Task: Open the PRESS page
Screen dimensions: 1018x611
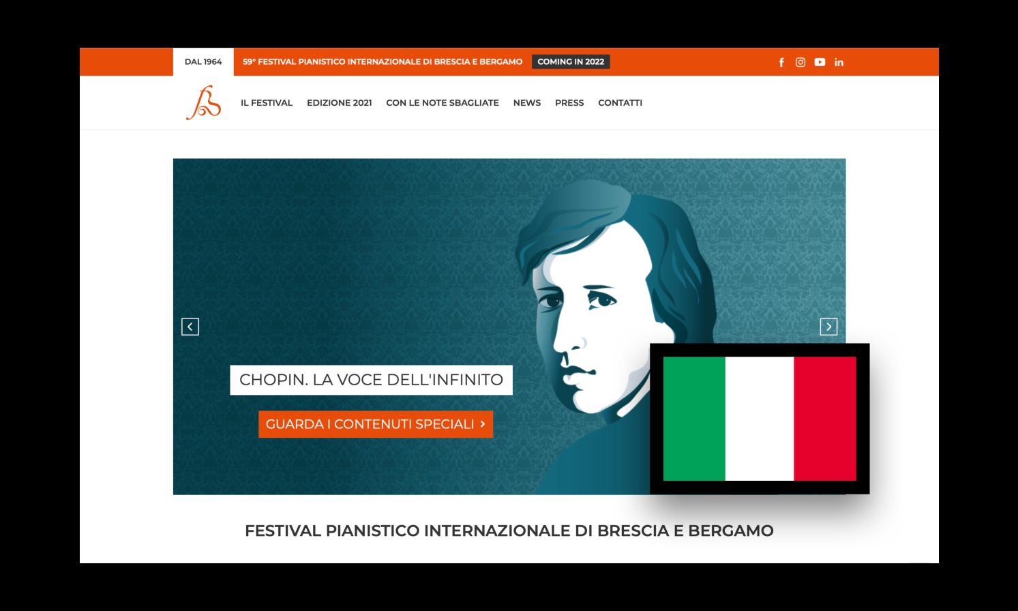Action: (569, 103)
